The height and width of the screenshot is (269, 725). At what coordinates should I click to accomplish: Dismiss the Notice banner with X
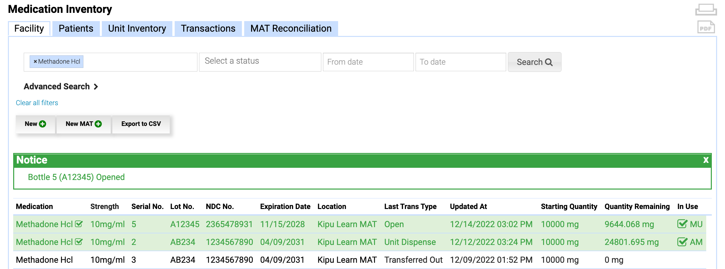[x=706, y=160]
